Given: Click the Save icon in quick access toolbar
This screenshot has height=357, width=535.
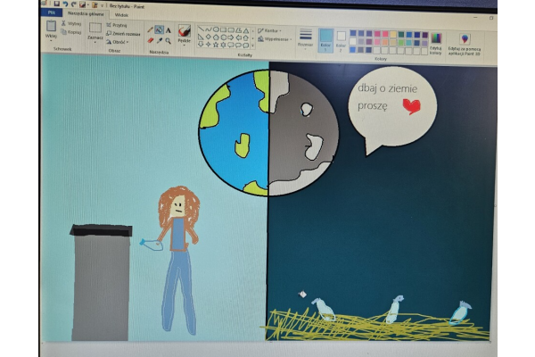Looking at the screenshot, I should coord(54,4).
